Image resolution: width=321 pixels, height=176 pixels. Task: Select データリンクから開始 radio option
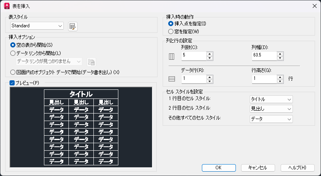pyautogui.click(x=13, y=53)
